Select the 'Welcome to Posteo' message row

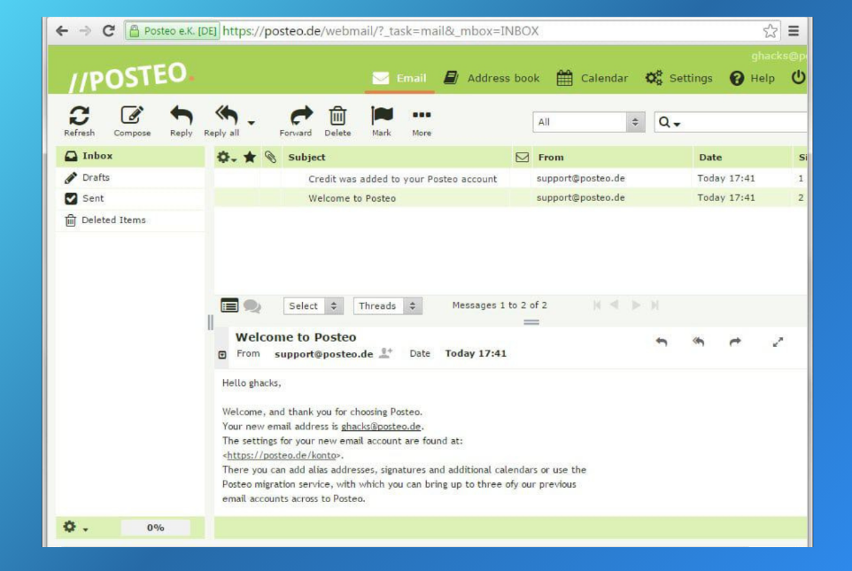(510, 197)
